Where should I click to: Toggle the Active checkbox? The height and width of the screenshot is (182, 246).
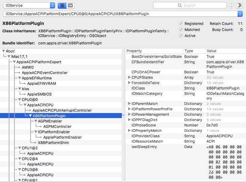(x=181, y=36)
